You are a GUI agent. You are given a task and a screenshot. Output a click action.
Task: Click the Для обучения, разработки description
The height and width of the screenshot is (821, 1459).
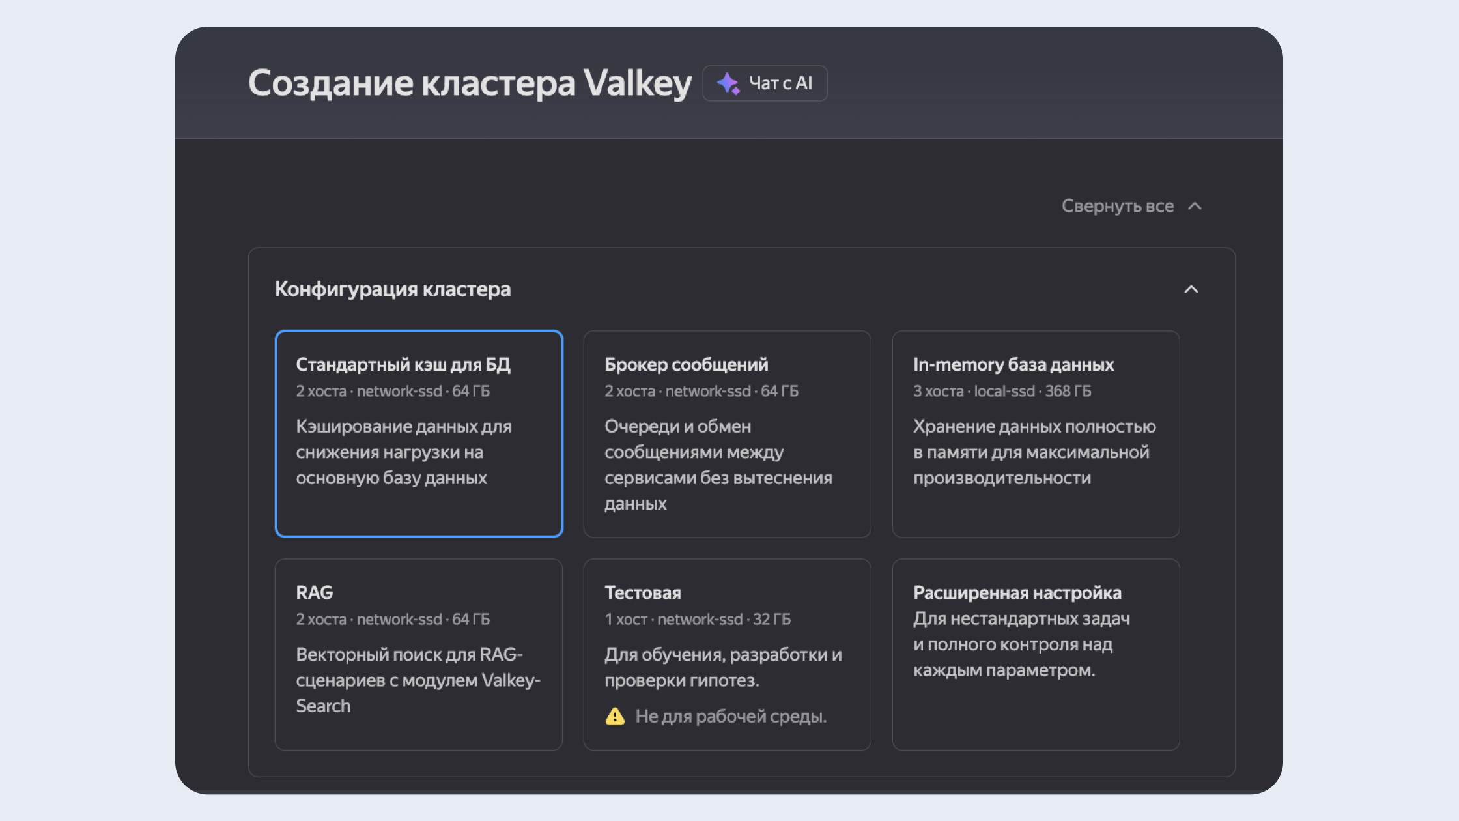coord(723,667)
